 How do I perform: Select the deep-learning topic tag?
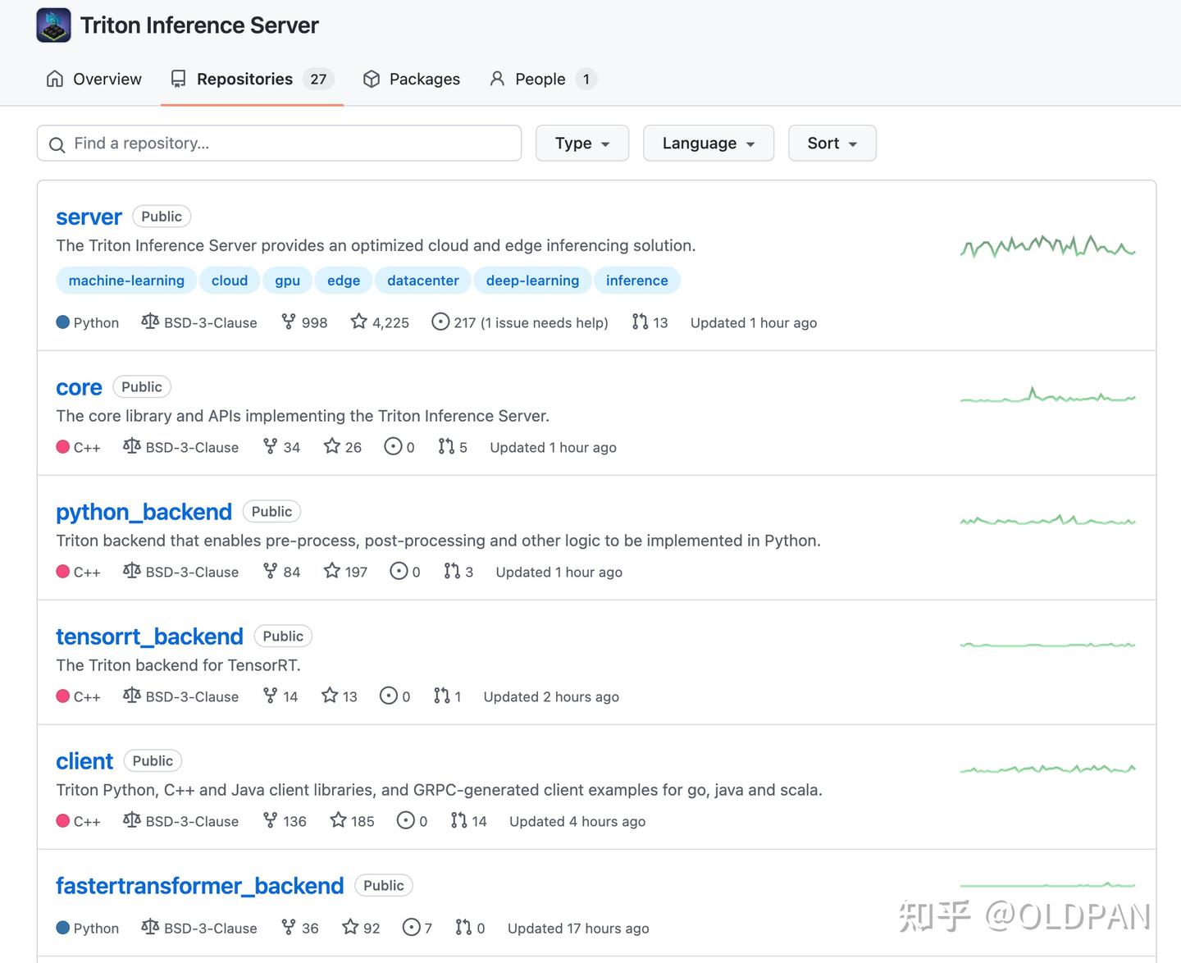(x=531, y=280)
